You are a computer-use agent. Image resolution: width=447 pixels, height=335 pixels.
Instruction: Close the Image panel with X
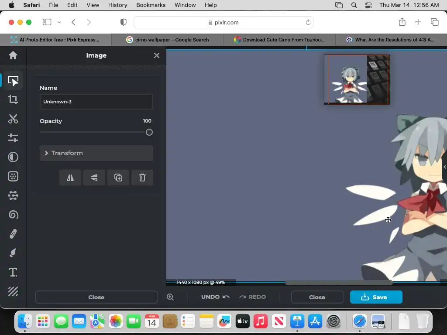[157, 55]
